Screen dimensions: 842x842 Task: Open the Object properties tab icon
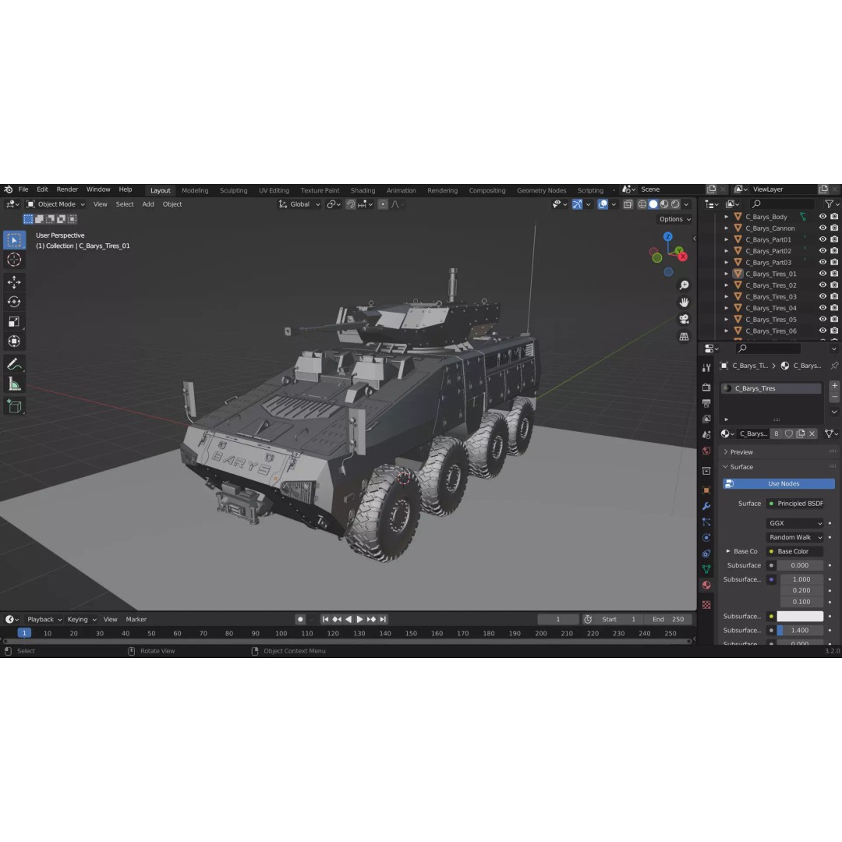click(706, 490)
